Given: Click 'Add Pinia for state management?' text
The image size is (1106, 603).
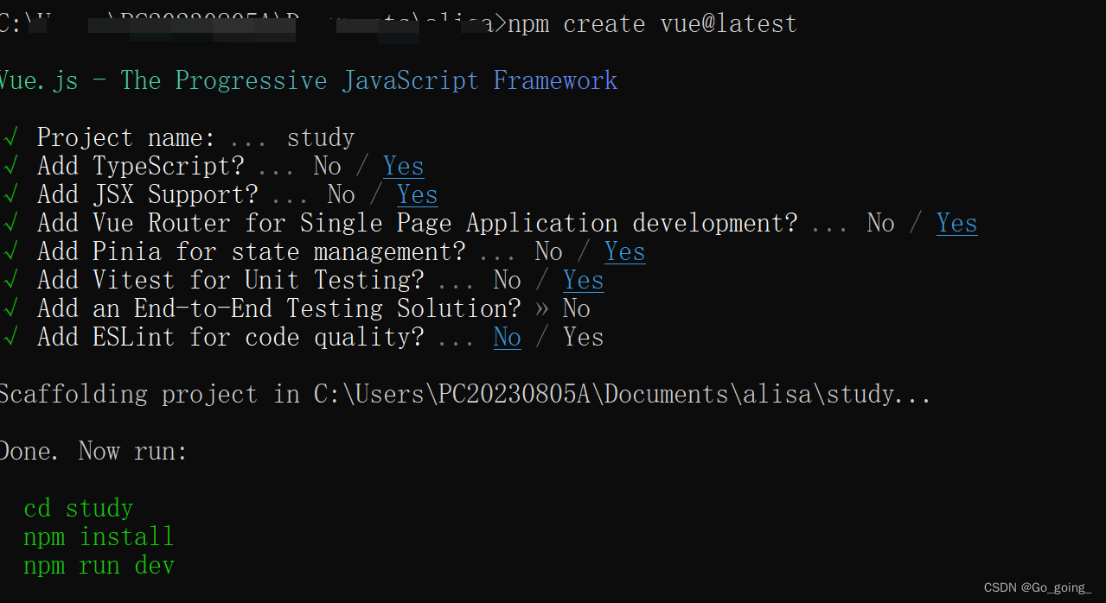Looking at the screenshot, I should click(x=252, y=251).
